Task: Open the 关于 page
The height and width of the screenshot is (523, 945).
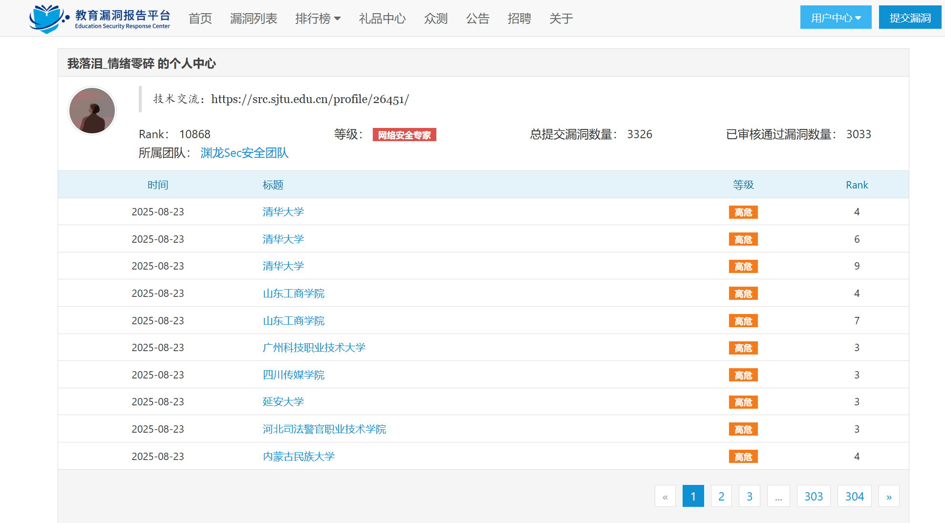Action: [x=560, y=19]
